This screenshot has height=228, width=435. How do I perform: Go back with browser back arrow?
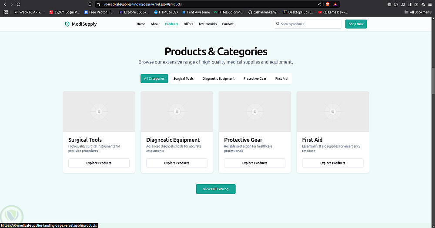(5, 4)
